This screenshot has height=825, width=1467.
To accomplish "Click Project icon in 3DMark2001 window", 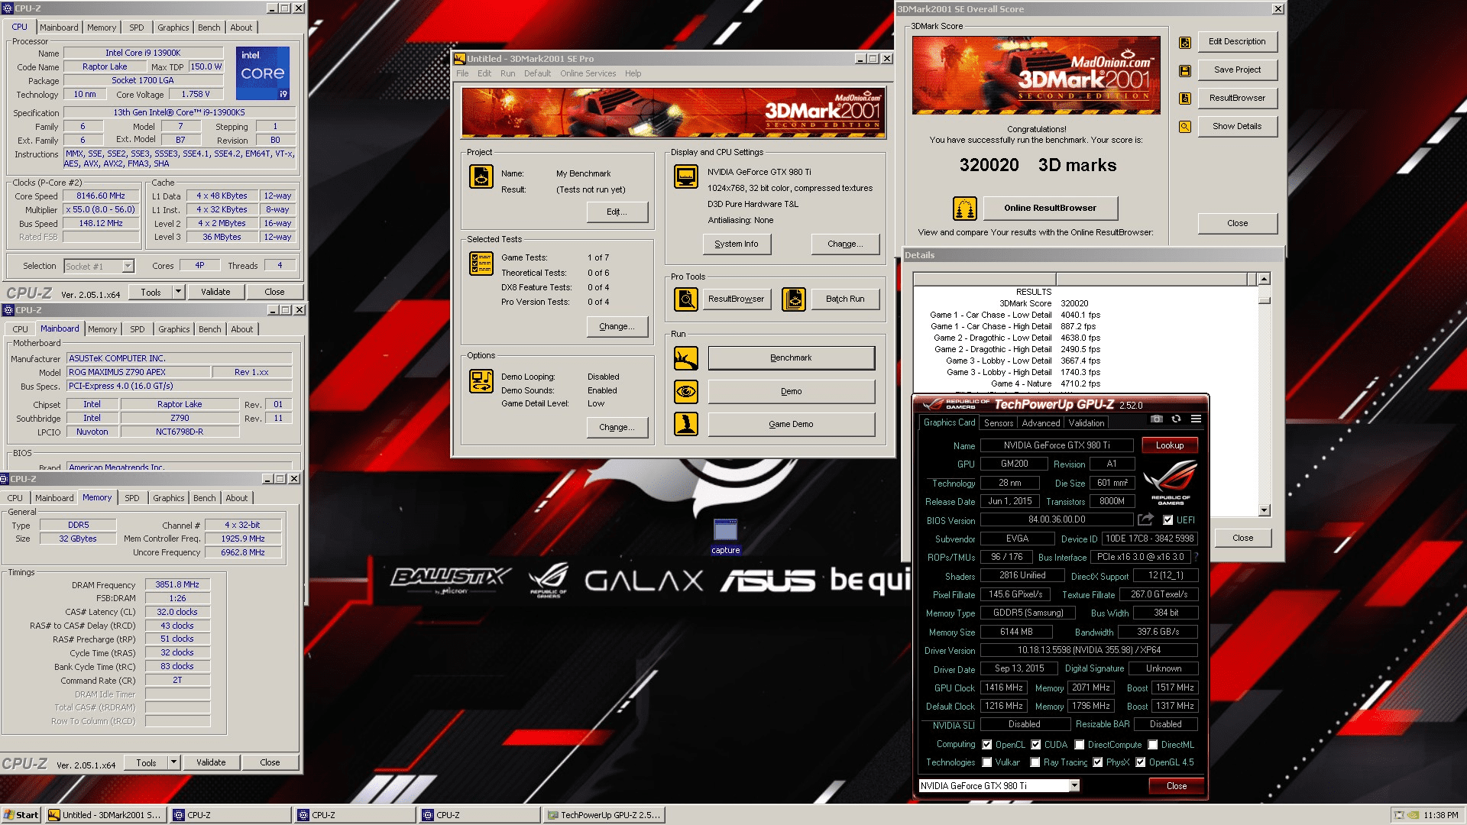I will point(481,176).
